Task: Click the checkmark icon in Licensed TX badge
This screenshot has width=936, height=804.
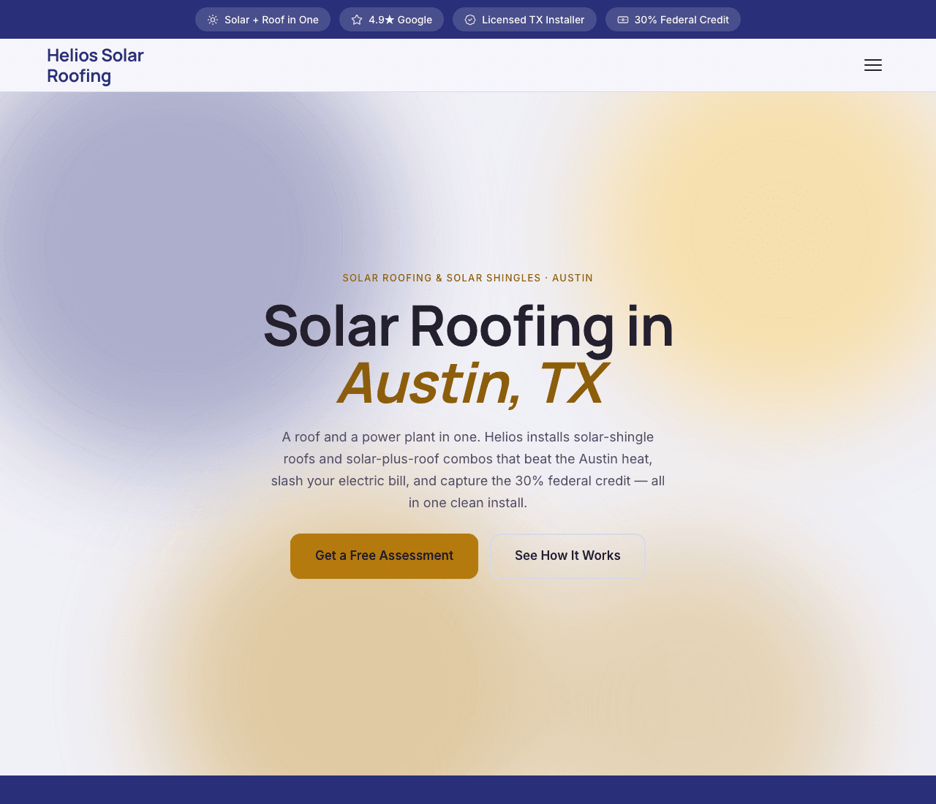Action: [x=470, y=20]
